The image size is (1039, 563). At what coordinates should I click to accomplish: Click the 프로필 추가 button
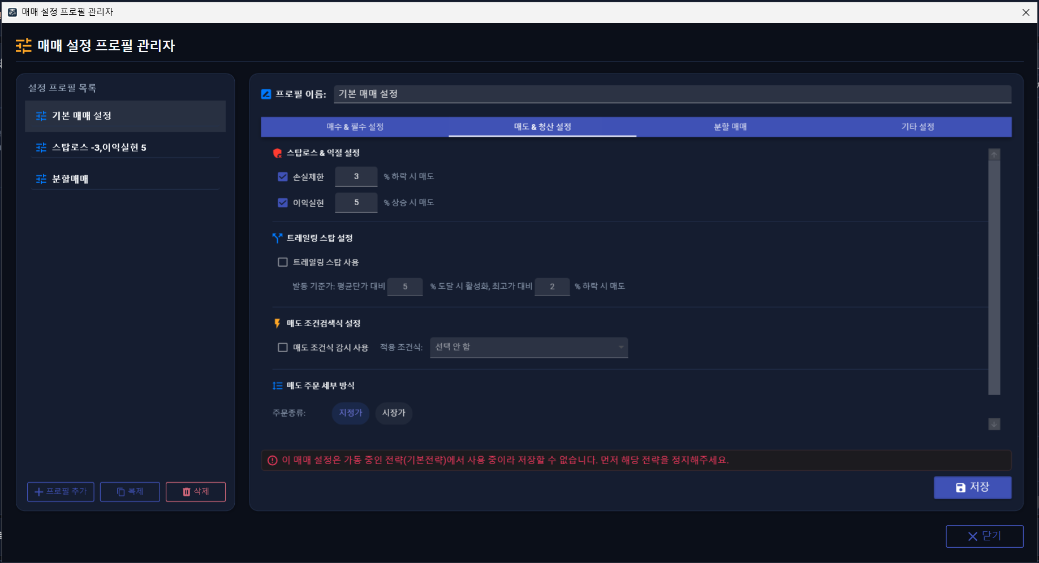tap(61, 492)
